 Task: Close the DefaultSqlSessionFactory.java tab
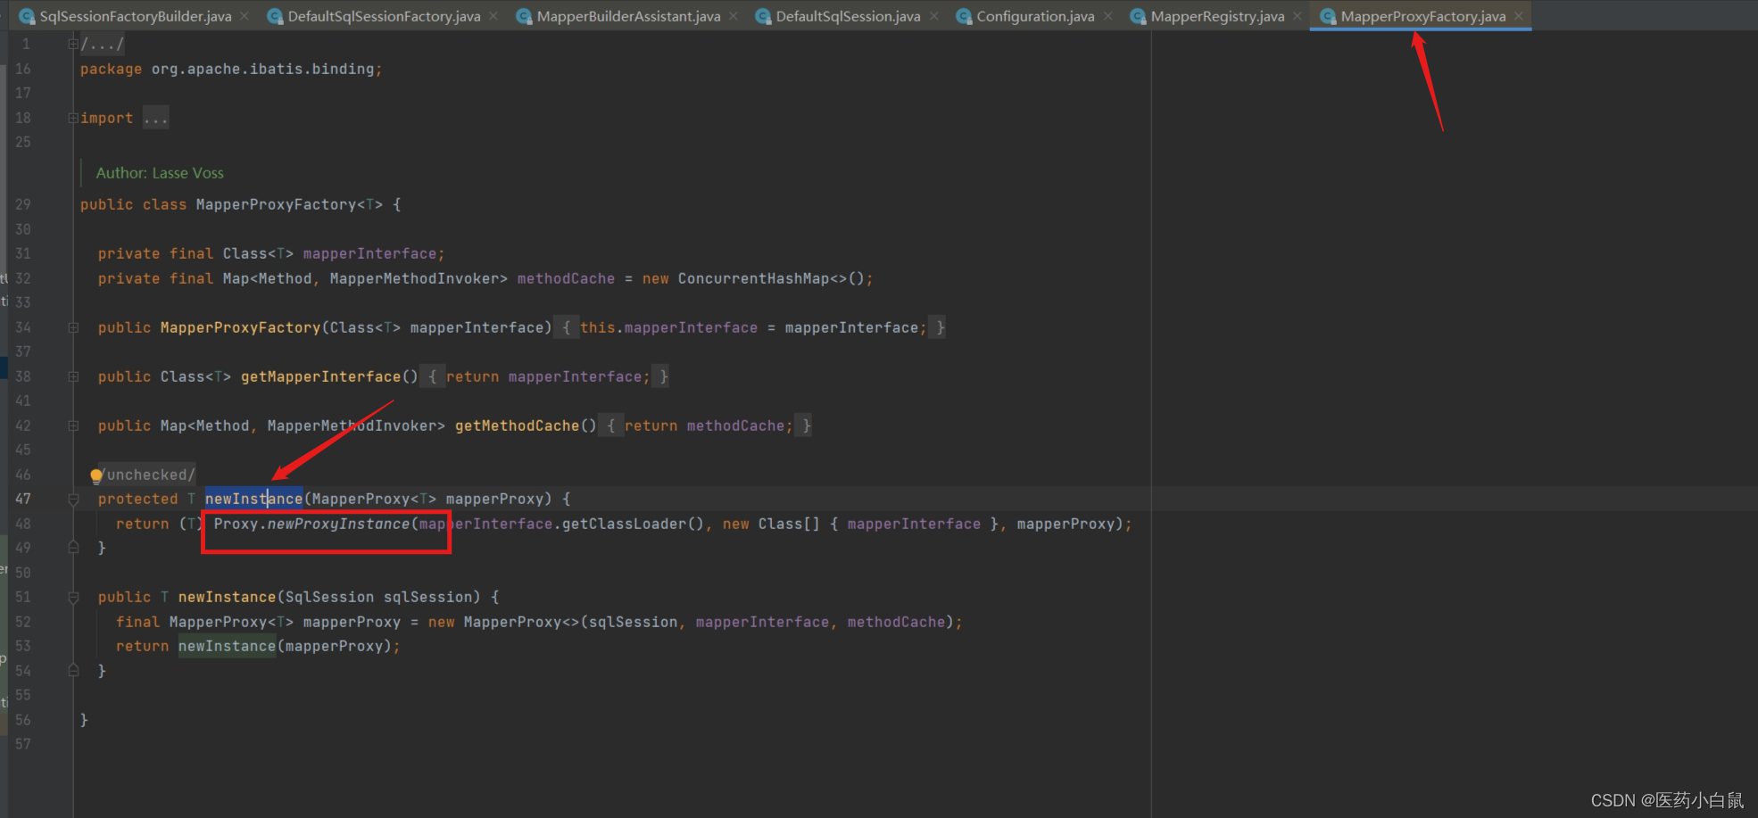(x=493, y=16)
